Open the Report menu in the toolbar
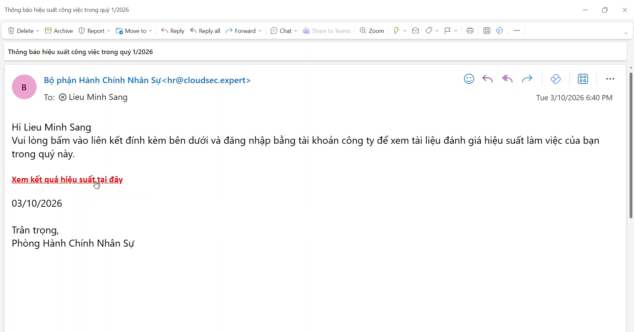634x332 pixels. (x=94, y=31)
